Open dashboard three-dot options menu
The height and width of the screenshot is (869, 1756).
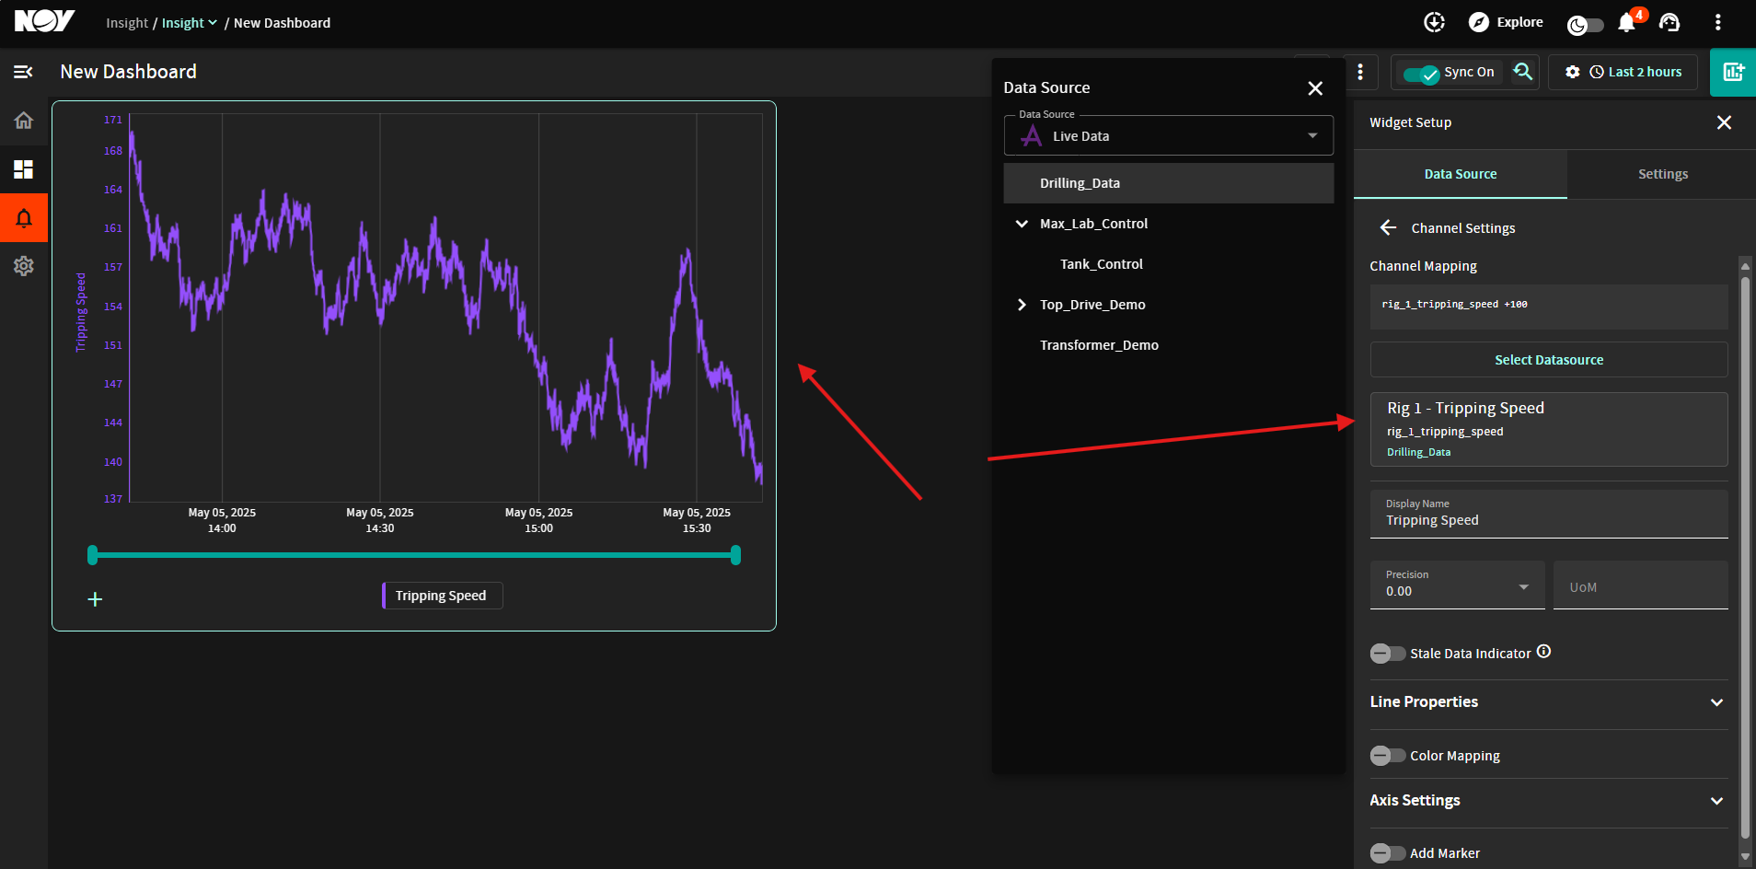click(x=1360, y=72)
